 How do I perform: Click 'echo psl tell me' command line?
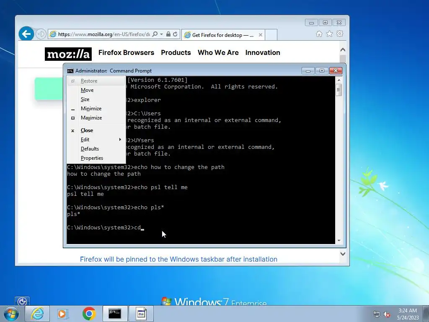point(127,187)
